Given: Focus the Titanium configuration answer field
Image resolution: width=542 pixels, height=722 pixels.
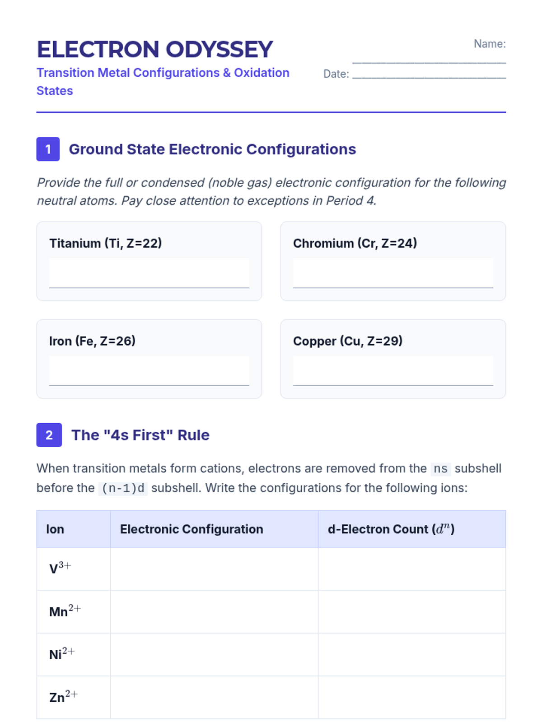Looking at the screenshot, I should click(149, 273).
